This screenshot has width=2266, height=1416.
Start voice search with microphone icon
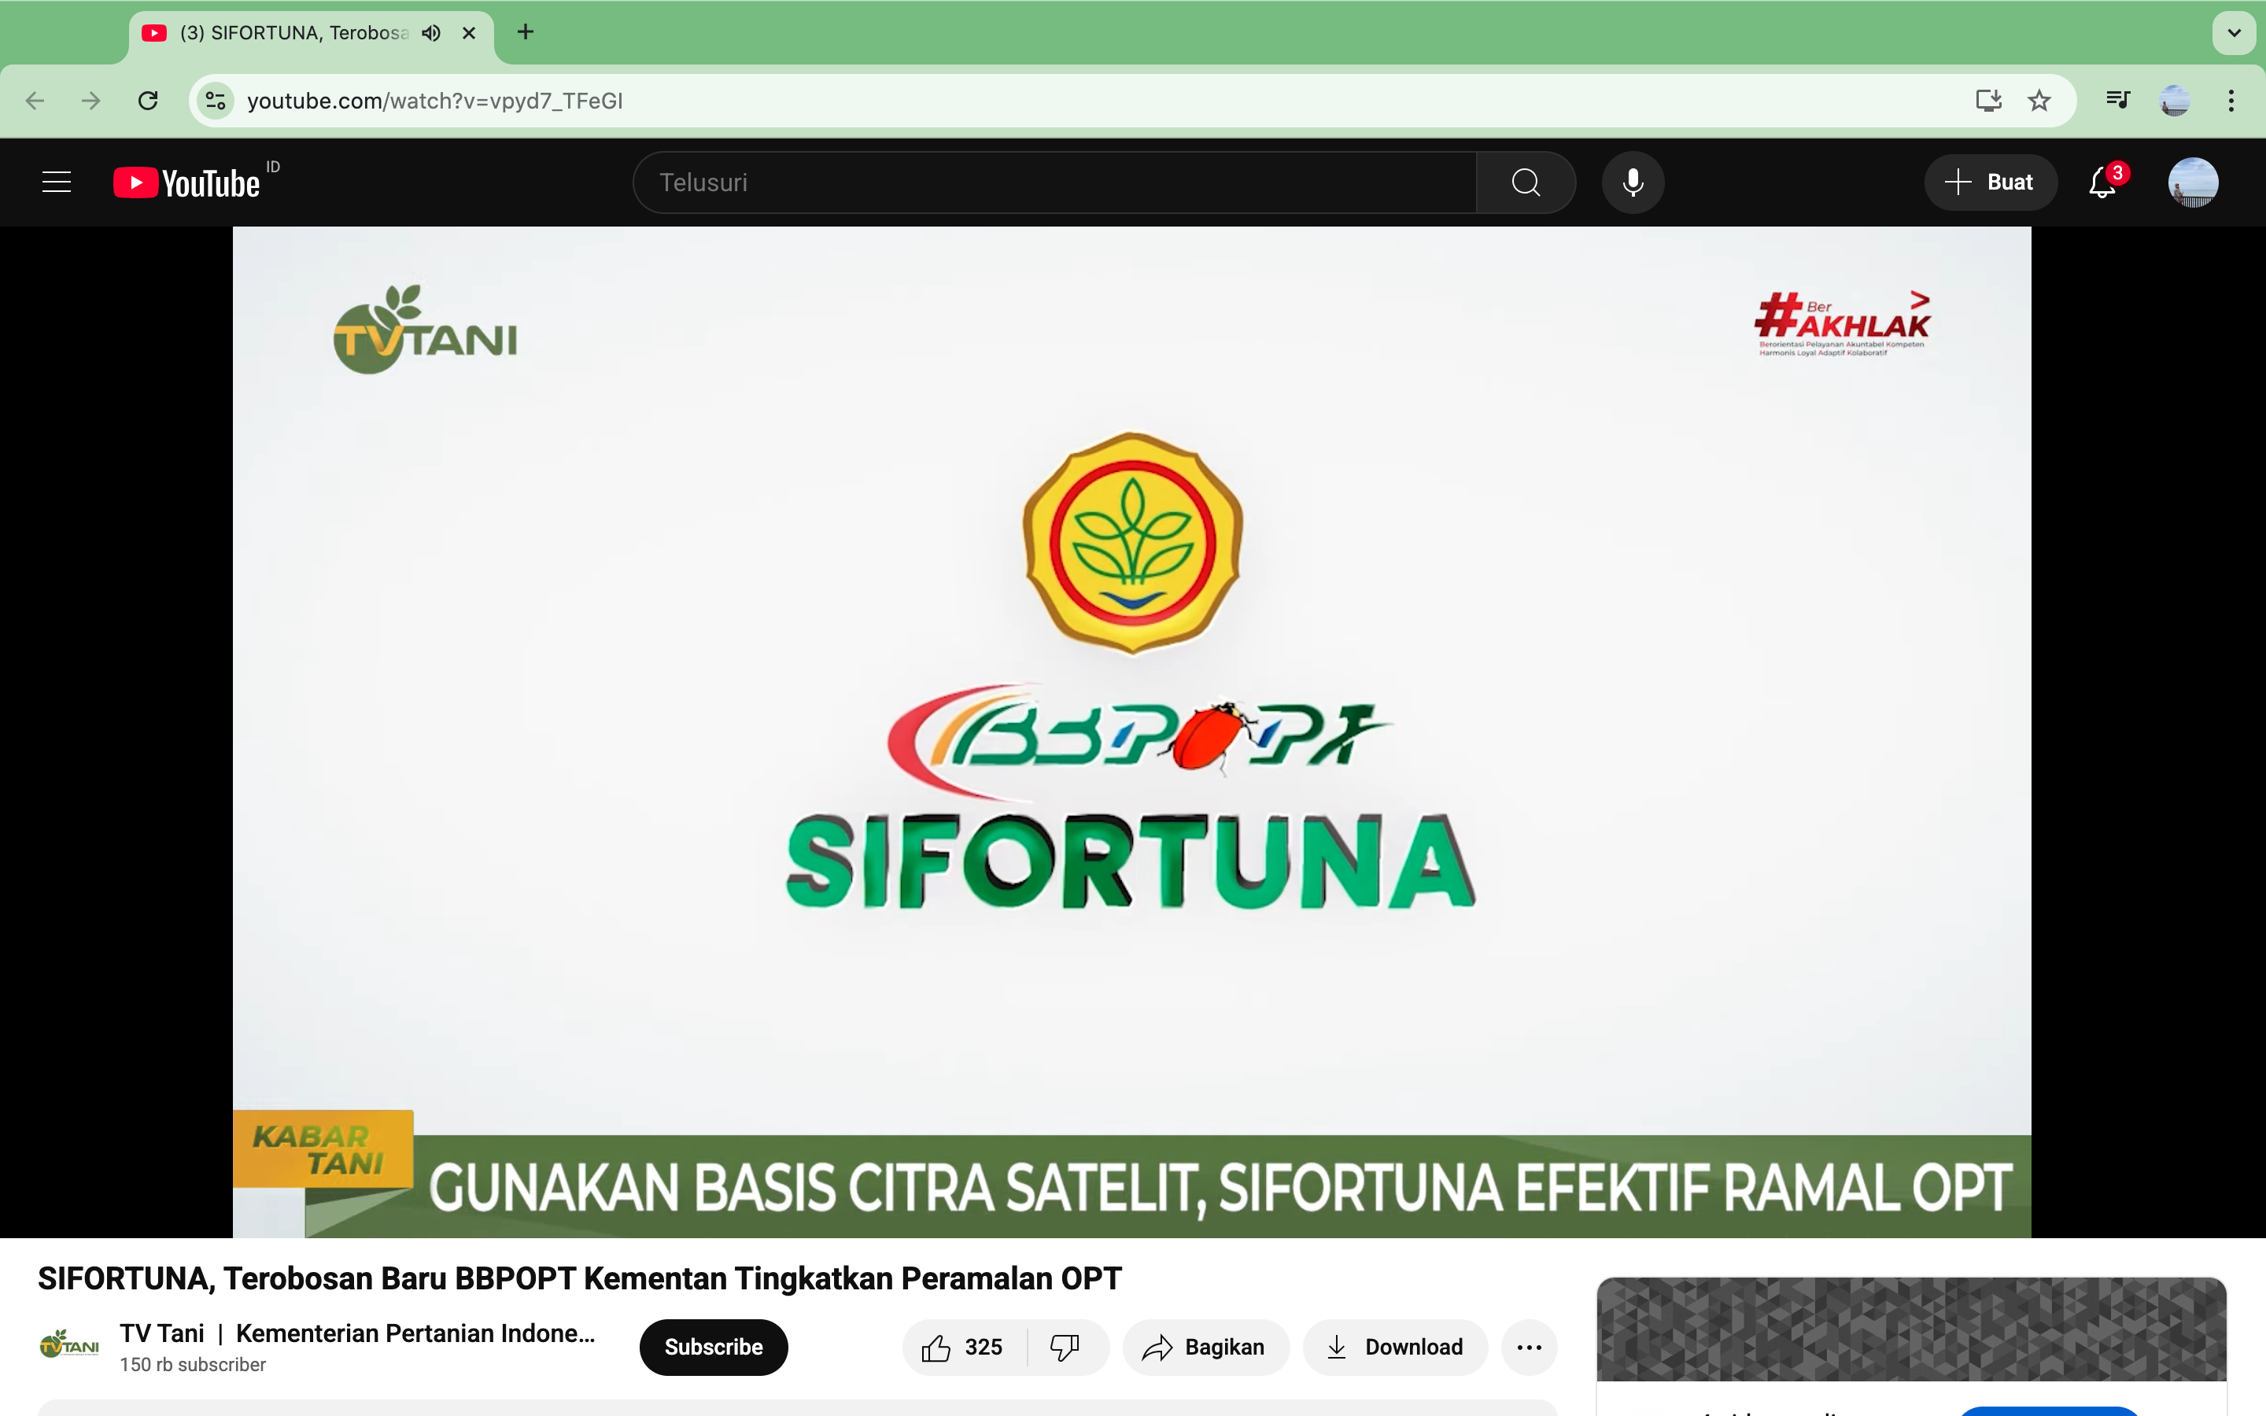1633,183
